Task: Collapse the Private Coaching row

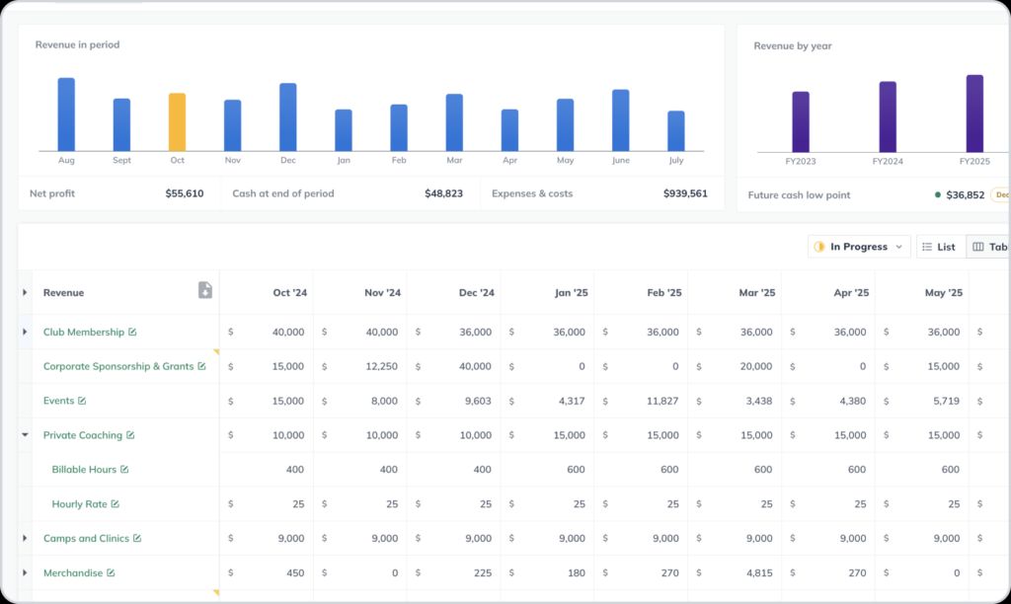Action: point(25,435)
